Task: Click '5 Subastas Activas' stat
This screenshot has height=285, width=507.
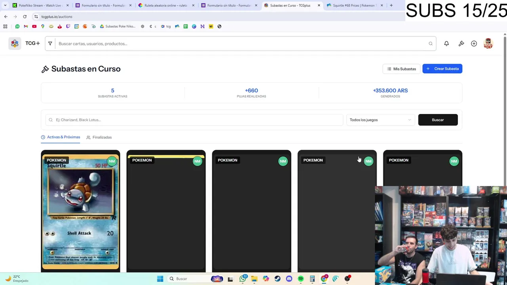Action: (112, 93)
